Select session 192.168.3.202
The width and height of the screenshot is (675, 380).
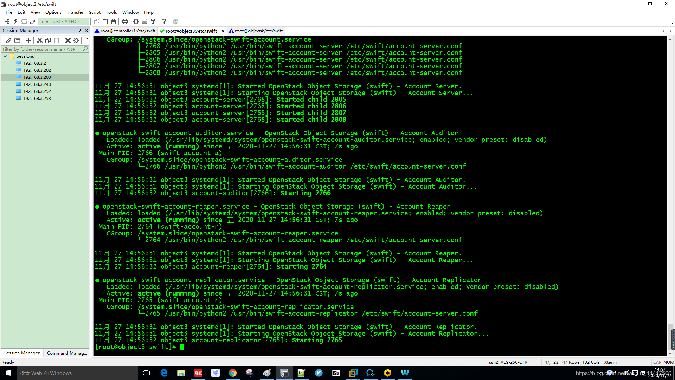click(x=37, y=70)
